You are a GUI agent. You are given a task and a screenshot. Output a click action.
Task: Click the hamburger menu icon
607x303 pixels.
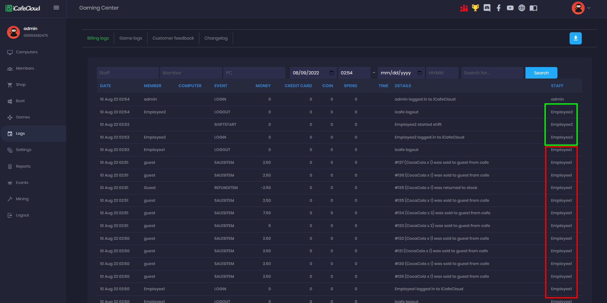(x=56, y=8)
